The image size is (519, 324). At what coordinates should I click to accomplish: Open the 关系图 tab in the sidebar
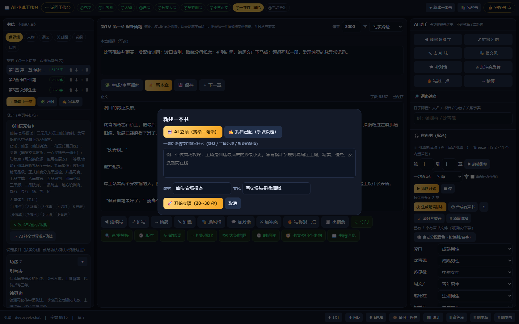(x=62, y=37)
